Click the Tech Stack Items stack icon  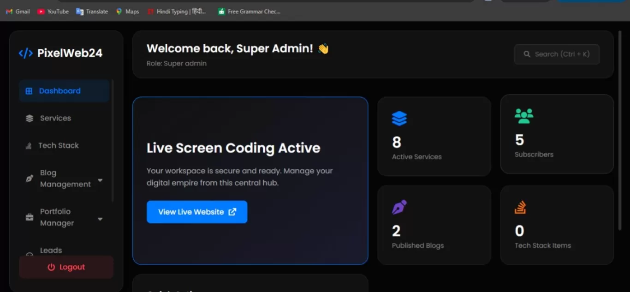pyautogui.click(x=521, y=207)
